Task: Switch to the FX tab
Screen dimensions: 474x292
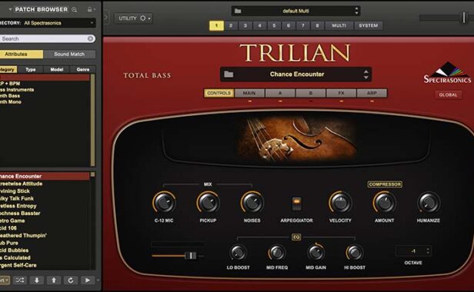Action: [342, 93]
